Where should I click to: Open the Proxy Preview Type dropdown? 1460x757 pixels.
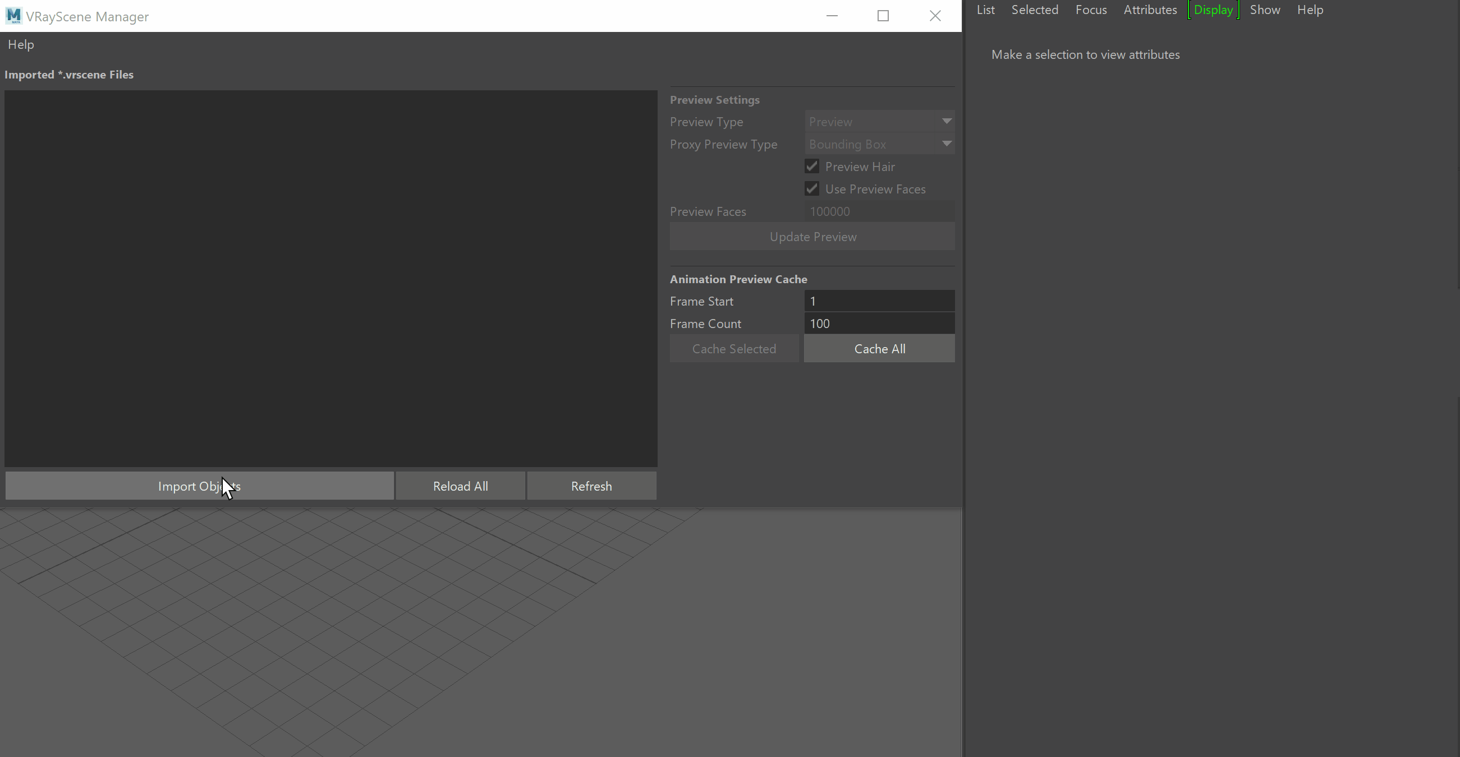point(879,144)
